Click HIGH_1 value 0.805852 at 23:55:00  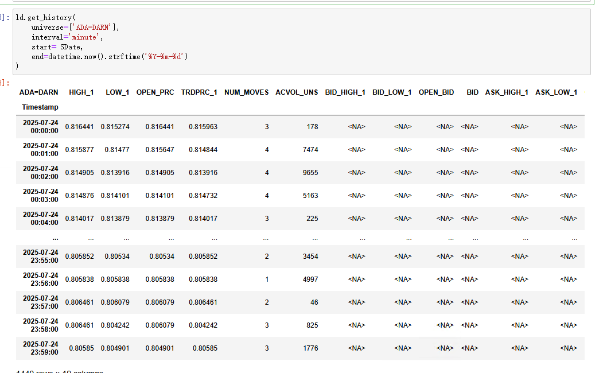click(x=79, y=257)
